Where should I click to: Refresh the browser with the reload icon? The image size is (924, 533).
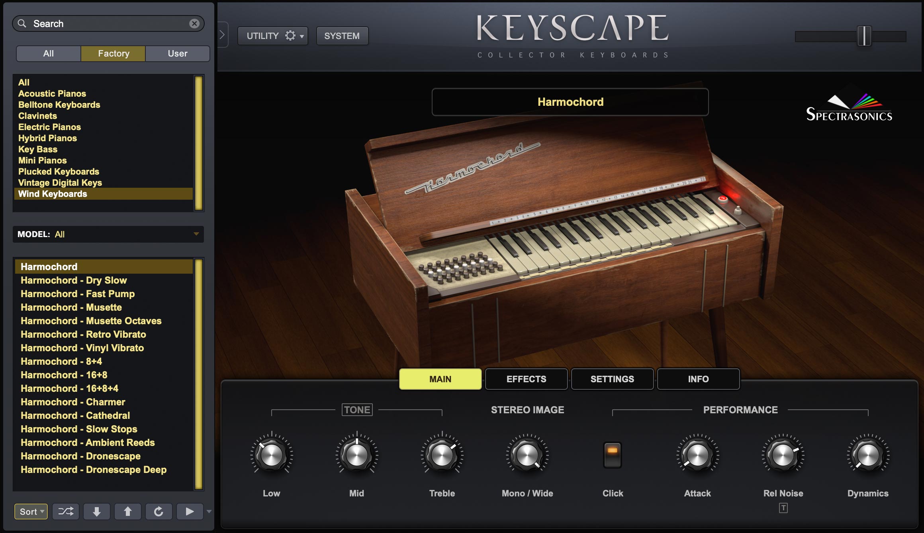click(x=159, y=512)
